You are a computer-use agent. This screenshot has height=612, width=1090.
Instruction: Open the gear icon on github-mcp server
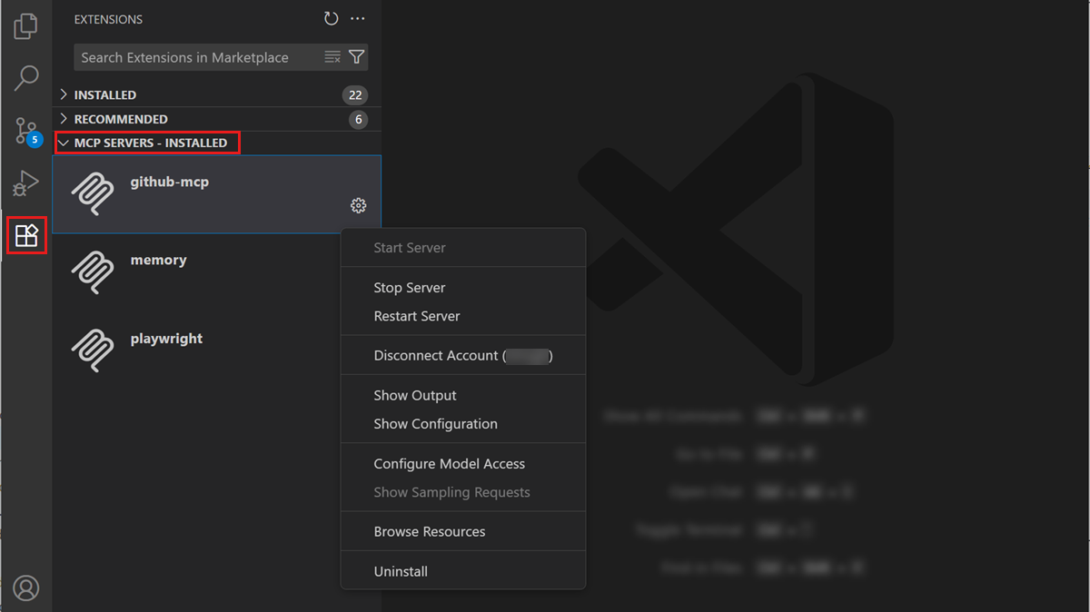coord(358,205)
